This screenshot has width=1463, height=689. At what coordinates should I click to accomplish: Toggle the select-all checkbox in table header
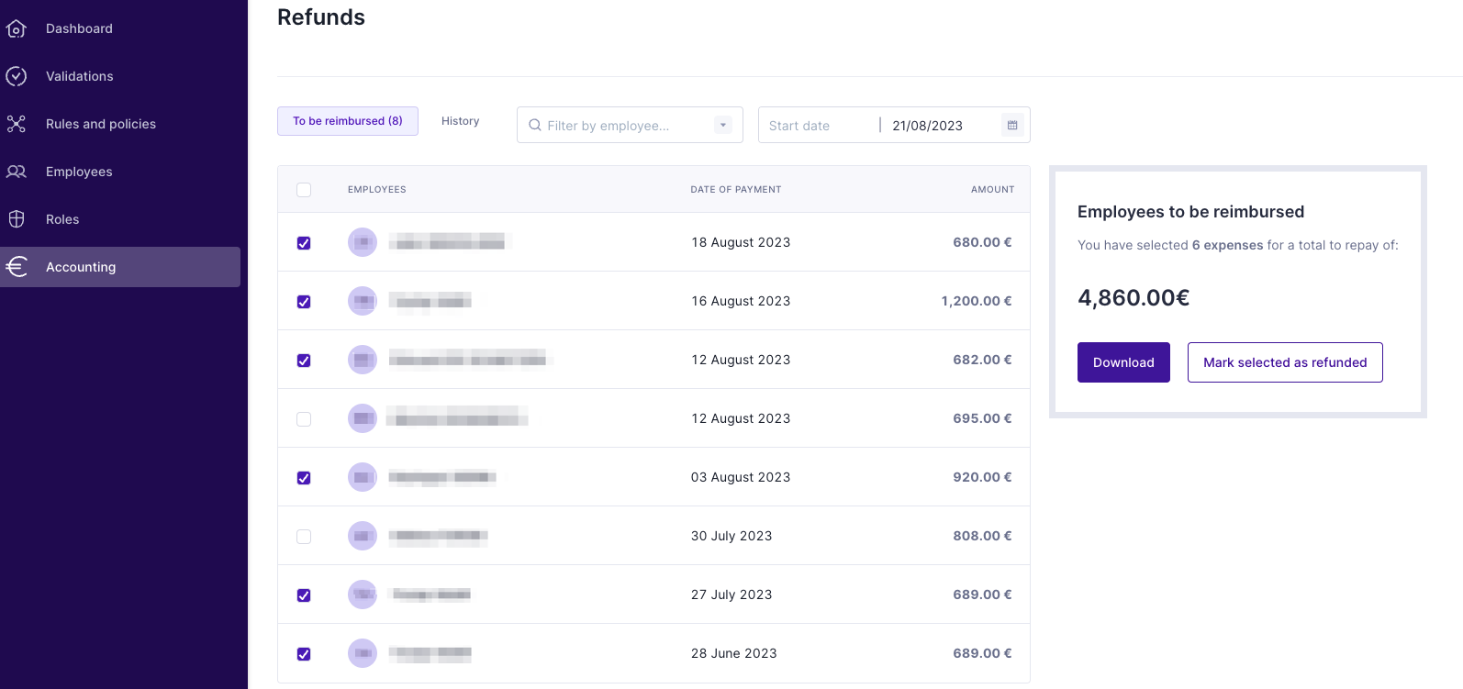click(x=304, y=190)
